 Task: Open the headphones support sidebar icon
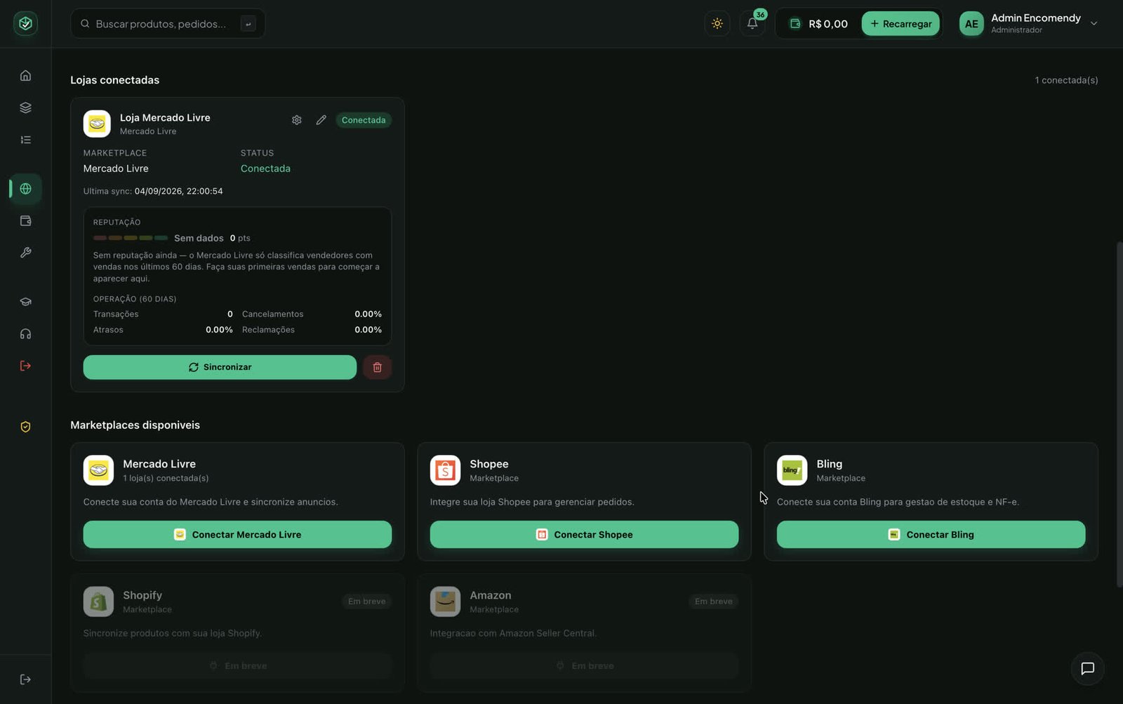(25, 334)
